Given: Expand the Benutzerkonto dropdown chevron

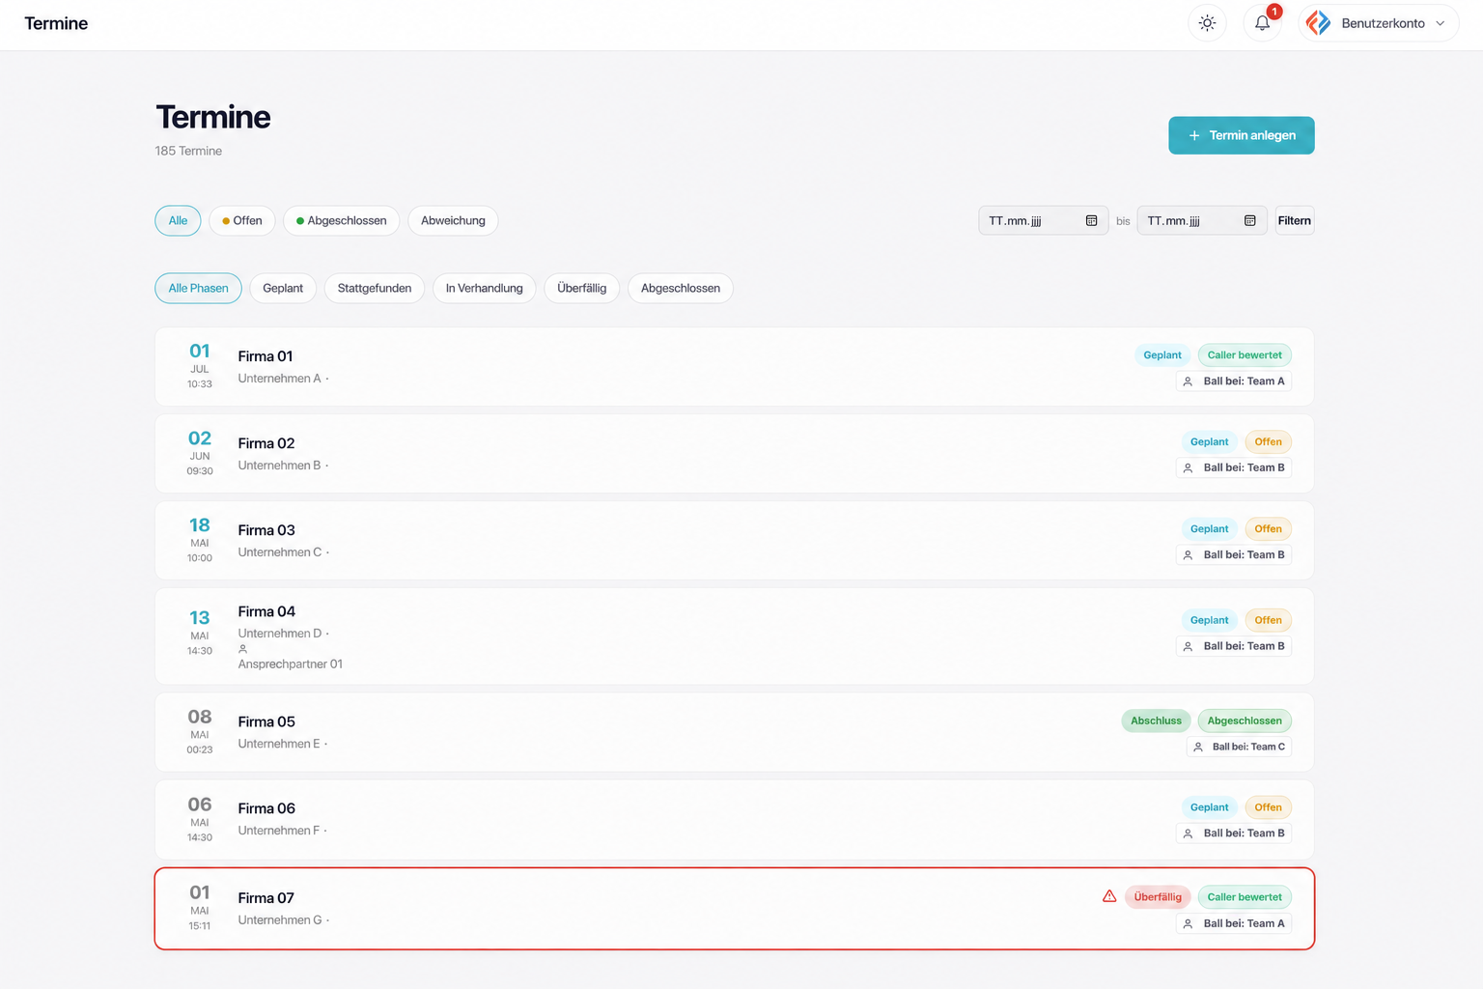Looking at the screenshot, I should pos(1441,23).
